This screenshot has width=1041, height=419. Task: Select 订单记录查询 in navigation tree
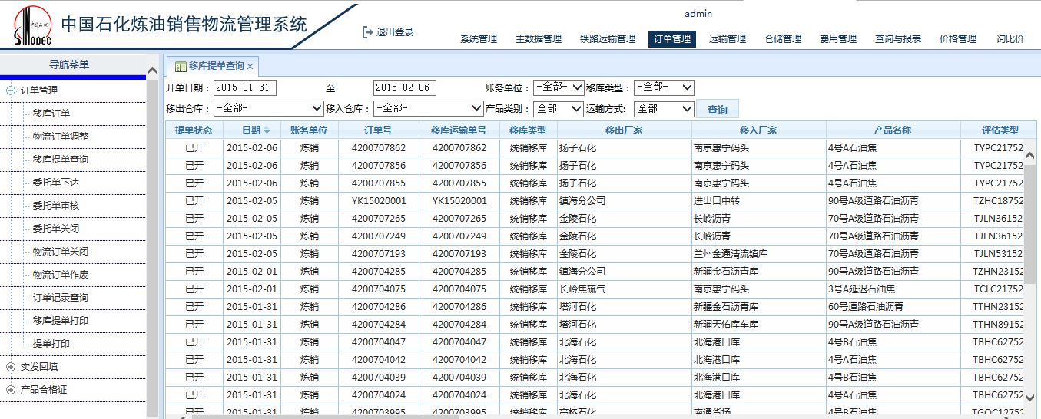click(61, 298)
